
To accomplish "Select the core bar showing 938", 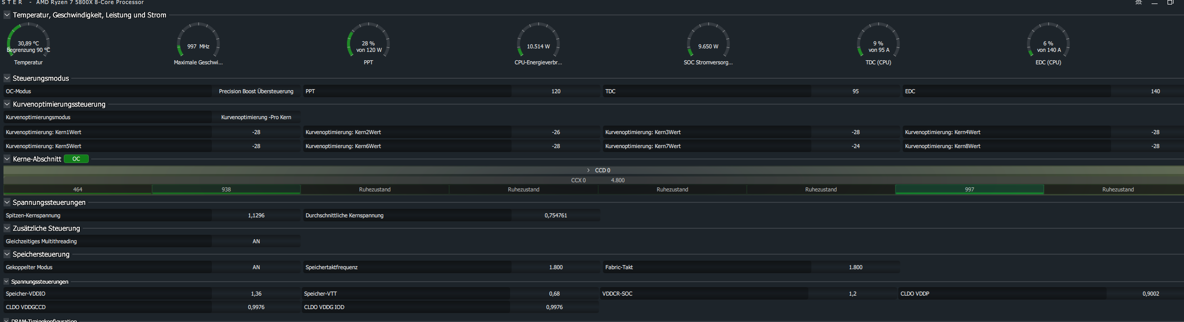I will click(226, 189).
